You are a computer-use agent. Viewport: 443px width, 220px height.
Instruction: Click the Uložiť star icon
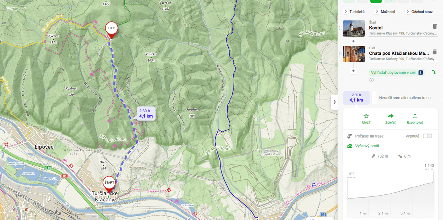point(366,116)
